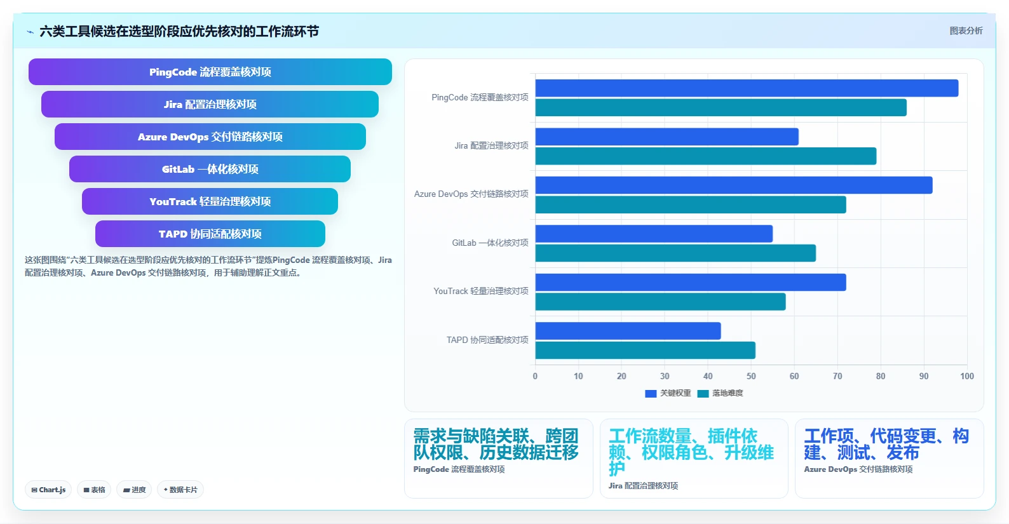Viewport: 1009px width, 524px height.
Task: Click the 进度 tag chip
Action: coord(134,490)
